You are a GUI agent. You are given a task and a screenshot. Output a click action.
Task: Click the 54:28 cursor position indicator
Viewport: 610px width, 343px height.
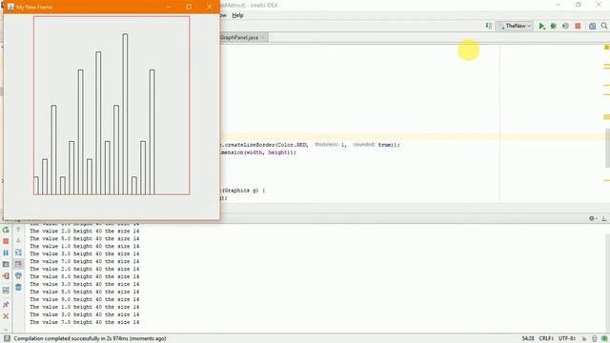pyautogui.click(x=528, y=338)
